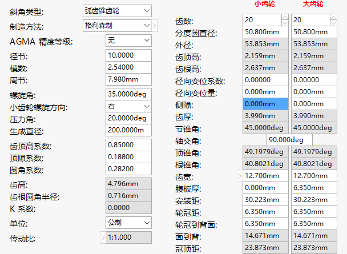The height and width of the screenshot is (254, 347).
Task: Click the 大齿轮 腹板厚 field 6.350mm
Action: (x=314, y=188)
